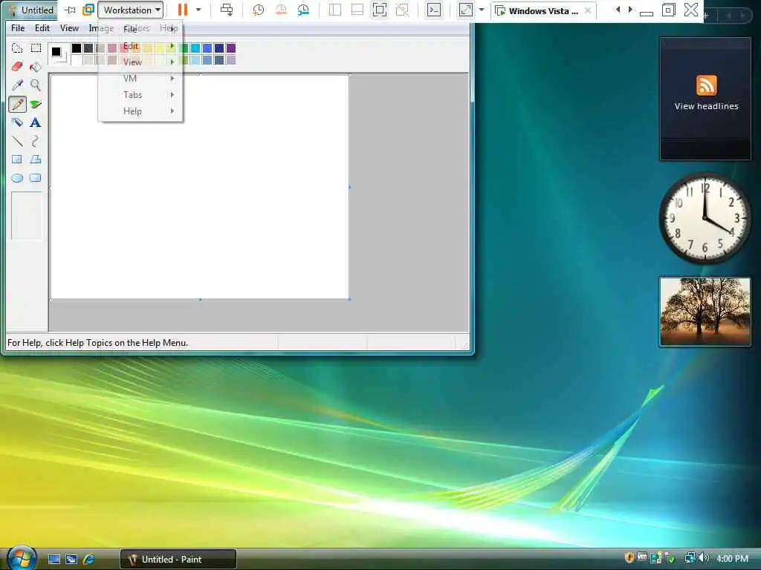The image size is (761, 570).
Task: Pick the black color swatch in palette
Action: [77, 48]
